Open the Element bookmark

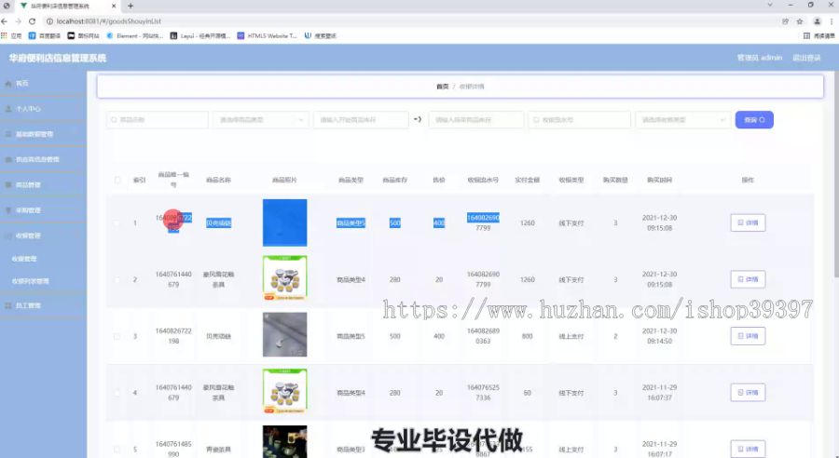click(135, 35)
